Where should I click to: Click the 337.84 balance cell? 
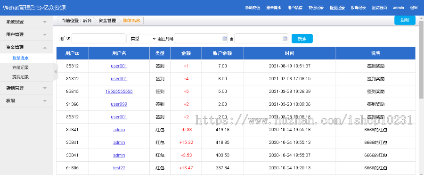pos(222,167)
